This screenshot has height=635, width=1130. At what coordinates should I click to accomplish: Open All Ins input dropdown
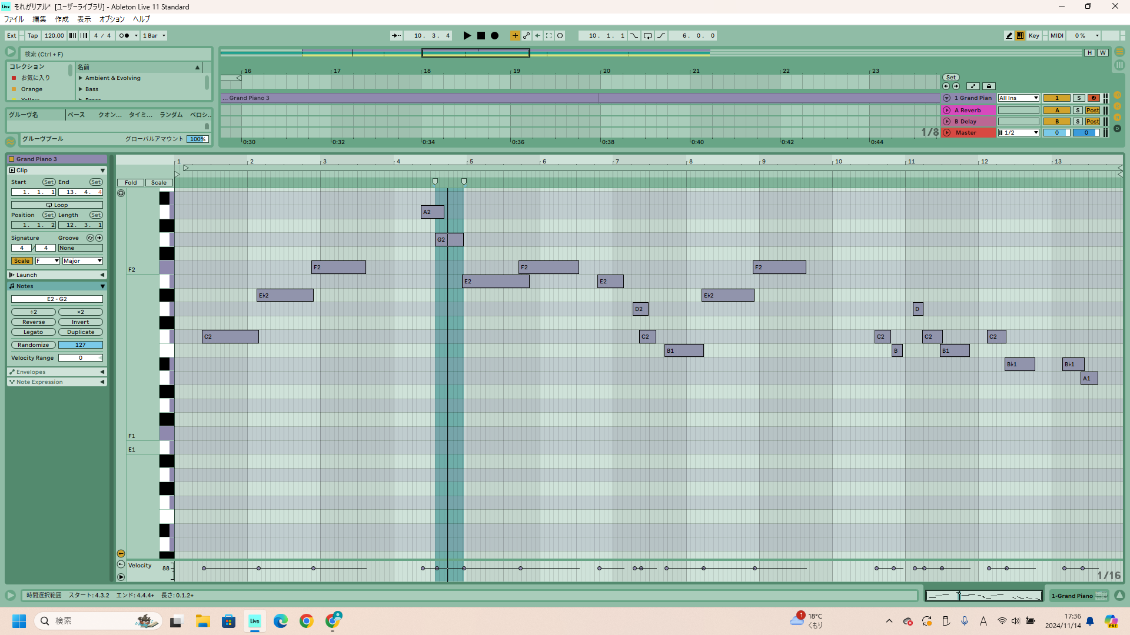click(x=1018, y=98)
